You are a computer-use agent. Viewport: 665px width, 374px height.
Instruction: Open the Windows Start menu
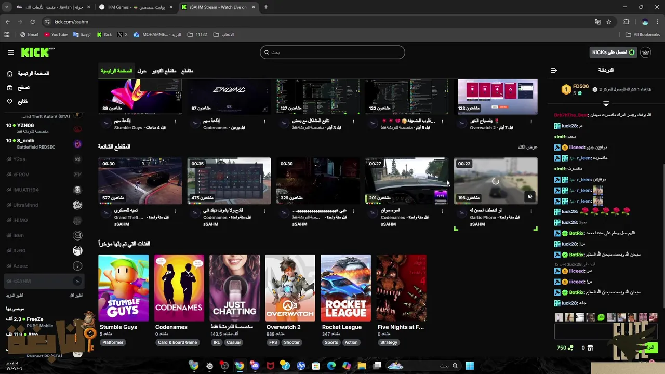pos(470,366)
